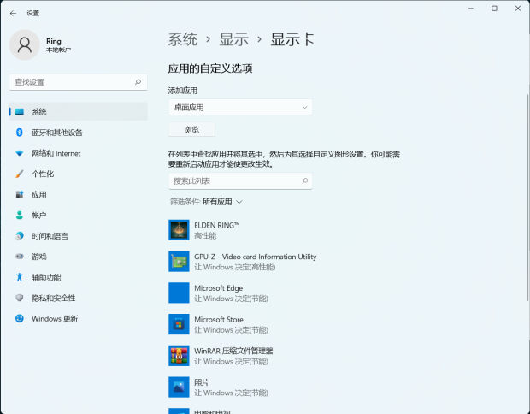The width and height of the screenshot is (530, 414).
Task: Click the Microsoft Store bag icon
Action: [179, 324]
